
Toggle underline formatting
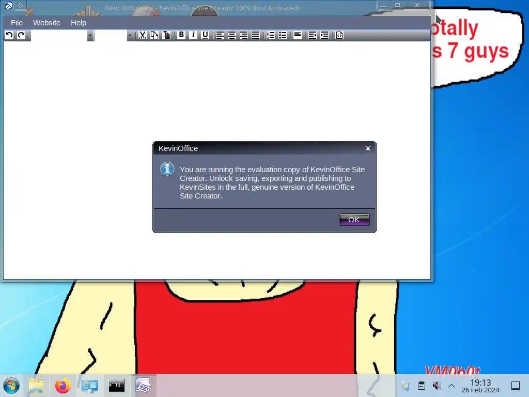(205, 35)
